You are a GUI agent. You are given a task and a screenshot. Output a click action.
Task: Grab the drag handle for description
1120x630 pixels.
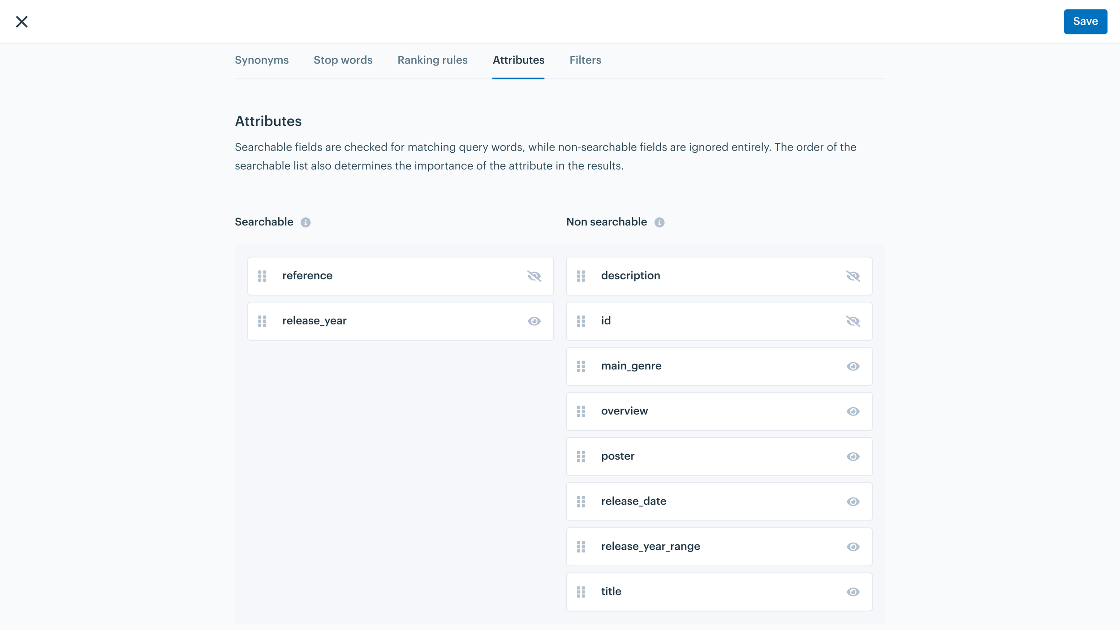(581, 276)
